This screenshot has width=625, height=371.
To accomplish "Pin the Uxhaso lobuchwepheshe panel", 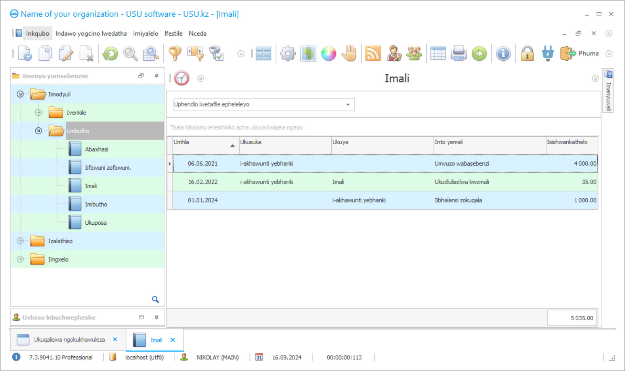I will pos(156,317).
